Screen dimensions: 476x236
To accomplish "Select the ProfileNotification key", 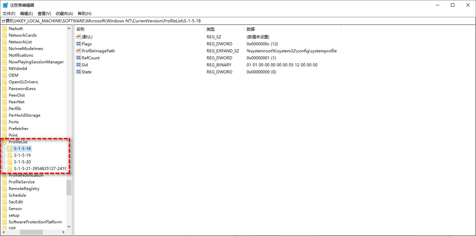I will pyautogui.click(x=26, y=175).
